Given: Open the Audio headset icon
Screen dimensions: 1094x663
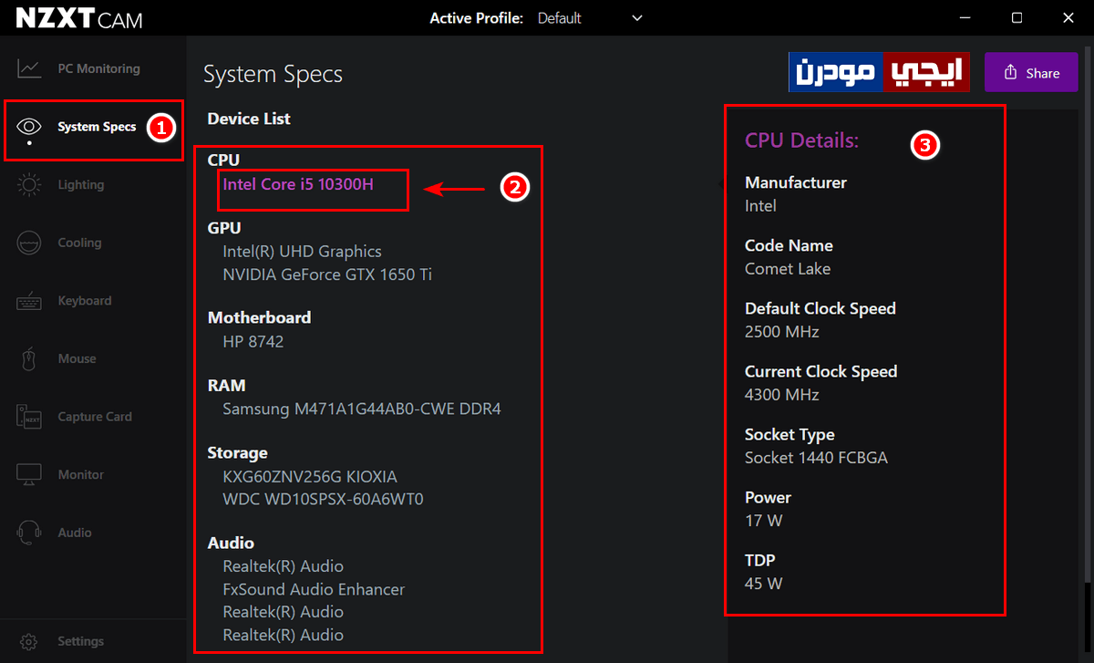Looking at the screenshot, I should point(29,533).
